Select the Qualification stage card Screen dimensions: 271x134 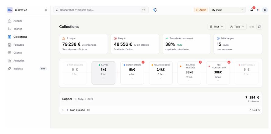coord(132,73)
